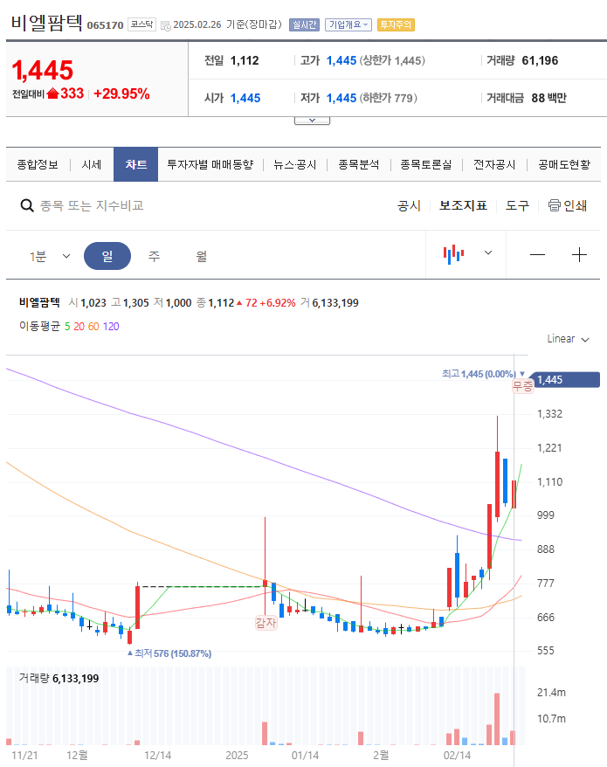Click the 1,445 current price axis tag
This screenshot has height=767, width=607.
[565, 380]
